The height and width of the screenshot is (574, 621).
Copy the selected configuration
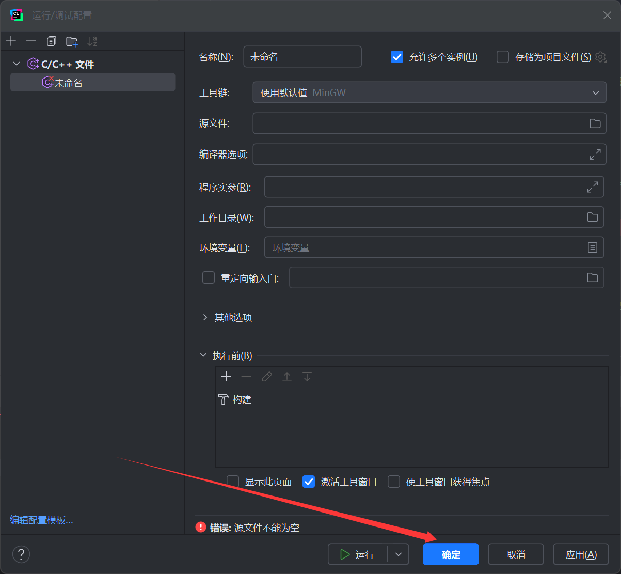[x=51, y=41]
